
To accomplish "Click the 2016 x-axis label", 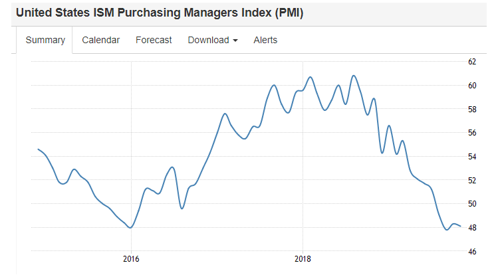I will 131,259.
